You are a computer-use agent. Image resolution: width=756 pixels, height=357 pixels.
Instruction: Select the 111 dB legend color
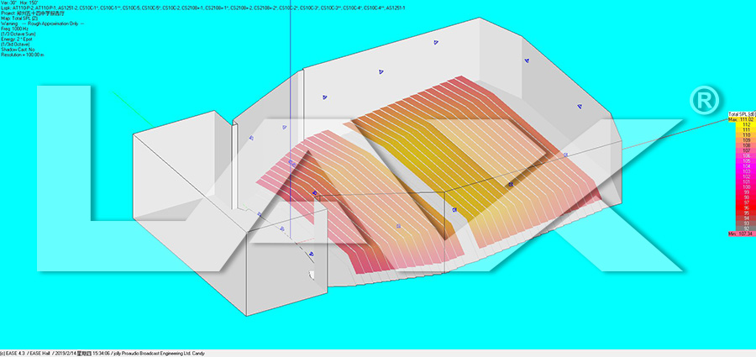tap(745, 129)
